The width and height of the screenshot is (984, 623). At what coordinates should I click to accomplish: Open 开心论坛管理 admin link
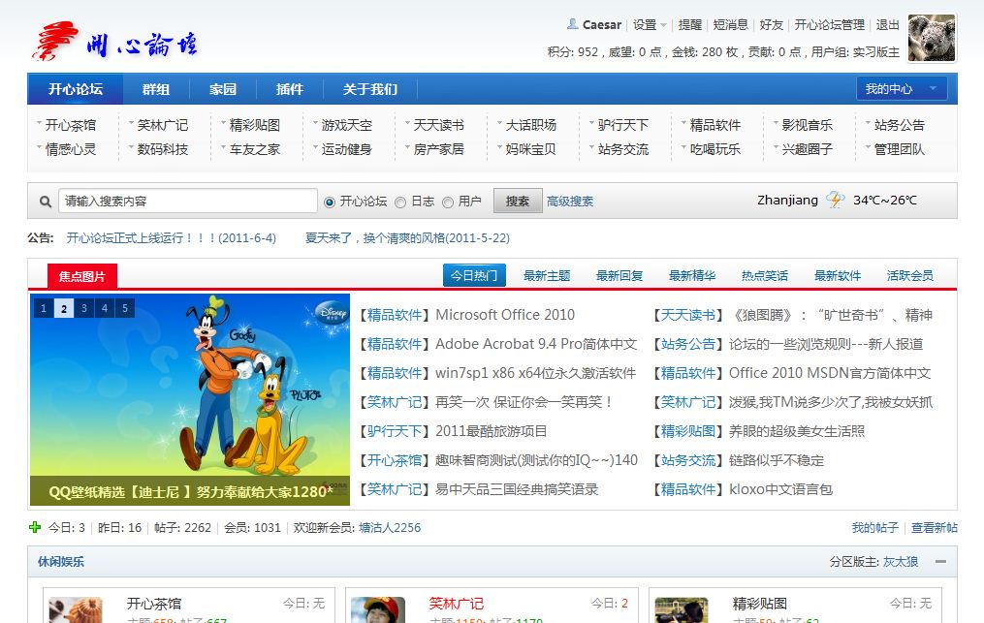[x=830, y=25]
